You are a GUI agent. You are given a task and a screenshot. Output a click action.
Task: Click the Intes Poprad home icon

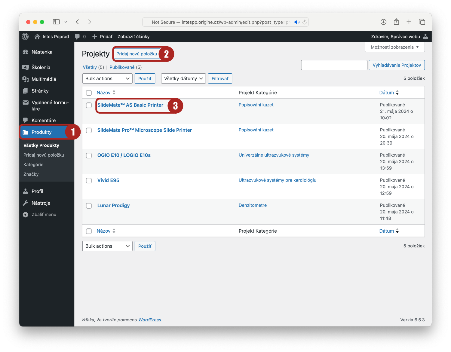37,36
